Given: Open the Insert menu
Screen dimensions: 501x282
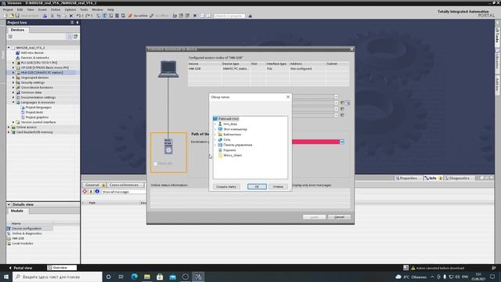Looking at the screenshot, I should 42,9.
